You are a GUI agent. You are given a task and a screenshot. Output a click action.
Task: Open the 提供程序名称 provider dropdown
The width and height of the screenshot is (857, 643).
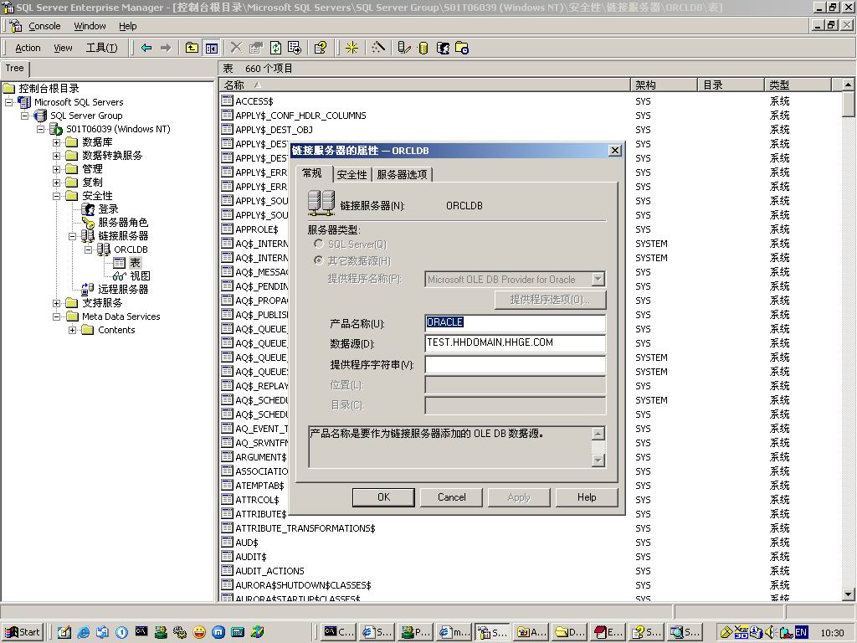(x=598, y=279)
